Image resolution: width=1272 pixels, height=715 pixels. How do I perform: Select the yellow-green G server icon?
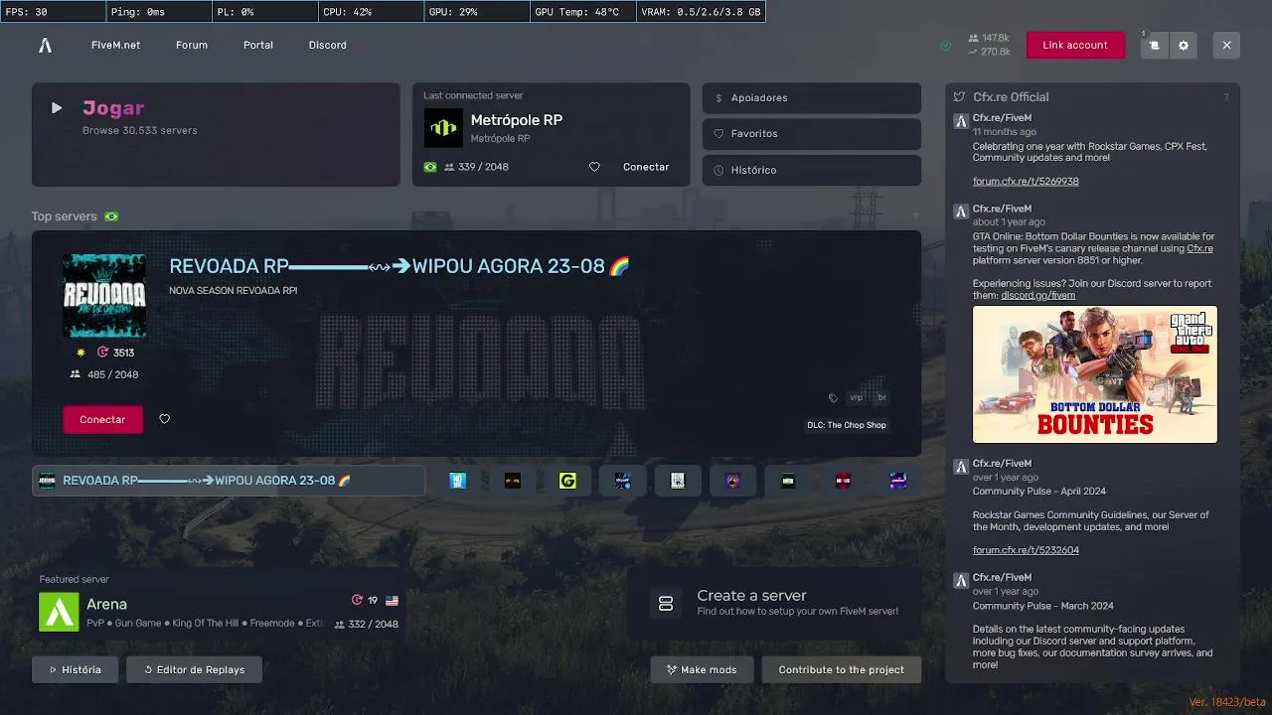pos(567,481)
